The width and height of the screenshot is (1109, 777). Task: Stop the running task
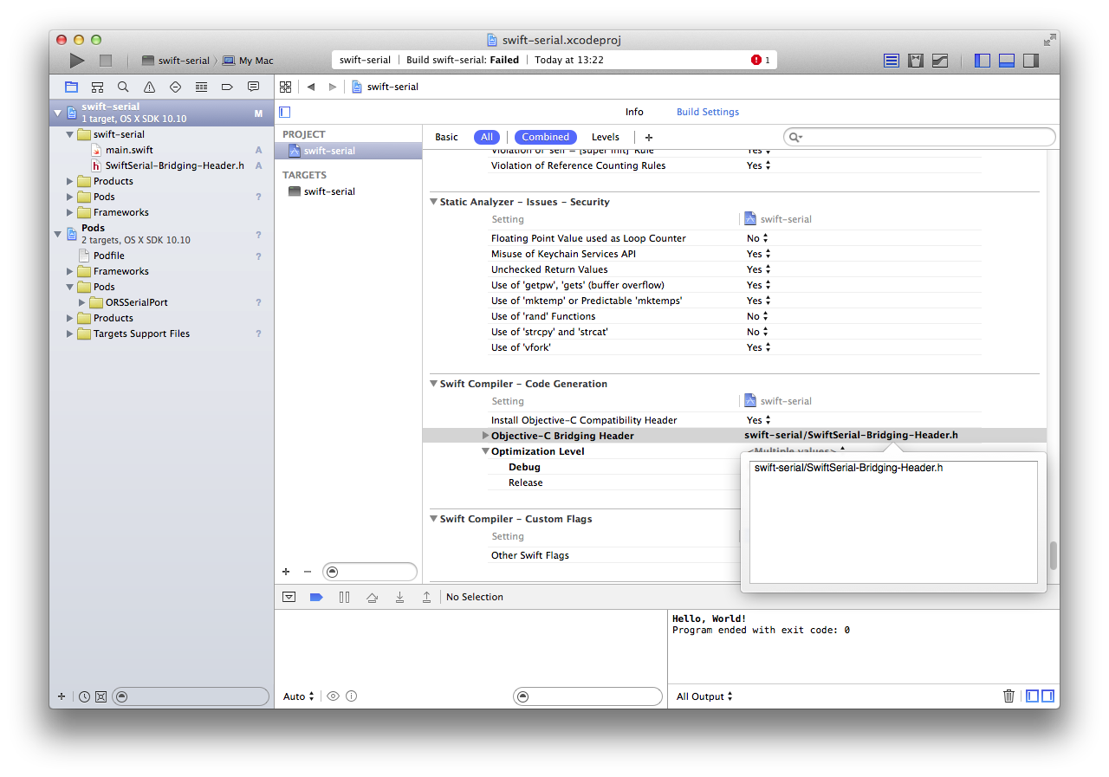106,61
